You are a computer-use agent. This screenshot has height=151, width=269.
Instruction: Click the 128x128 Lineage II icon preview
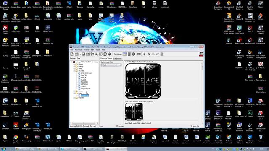pyautogui.click(x=134, y=112)
